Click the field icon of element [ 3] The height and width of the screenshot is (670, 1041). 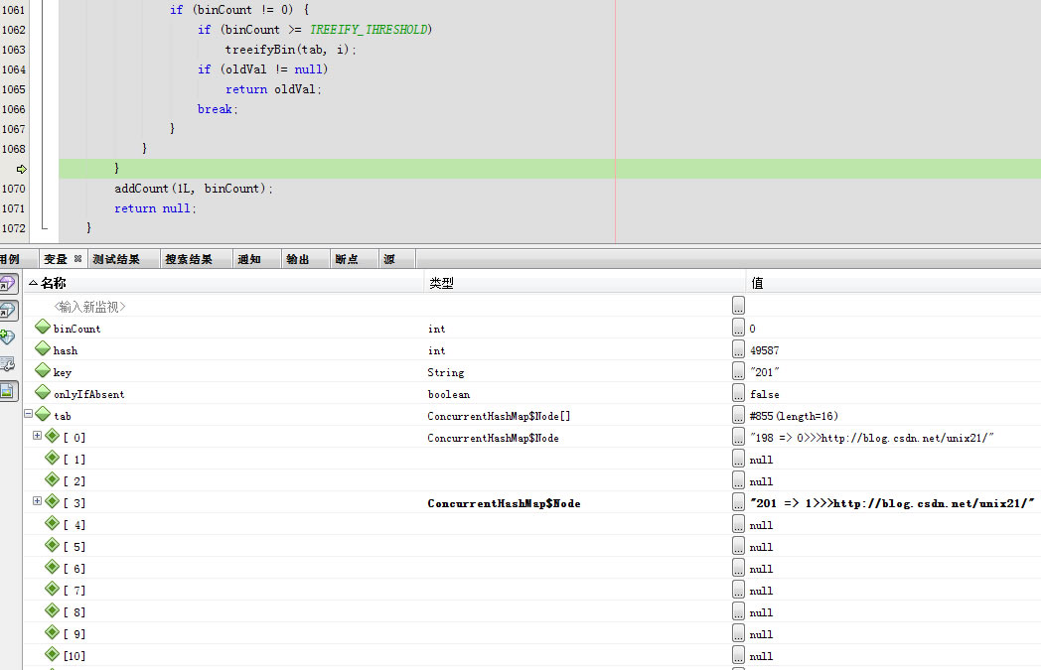pos(53,501)
